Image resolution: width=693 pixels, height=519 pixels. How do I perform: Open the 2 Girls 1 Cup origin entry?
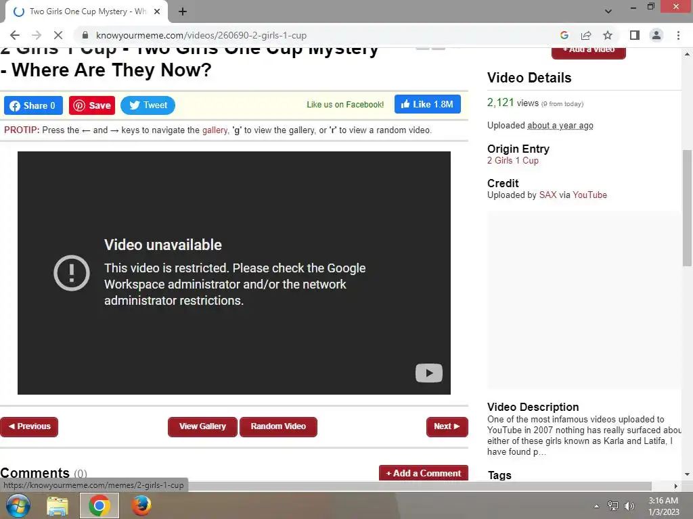point(513,161)
